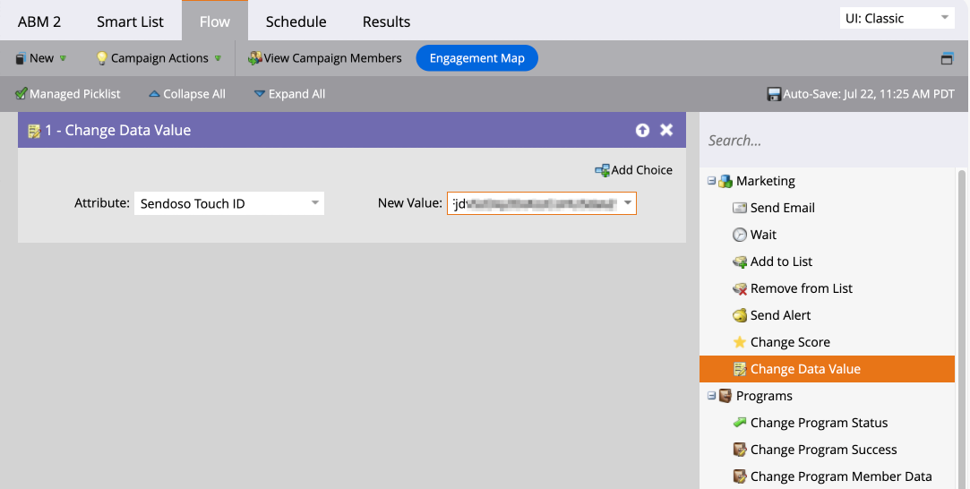Image resolution: width=970 pixels, height=489 pixels.
Task: Open the Engagement Map
Action: (x=477, y=58)
